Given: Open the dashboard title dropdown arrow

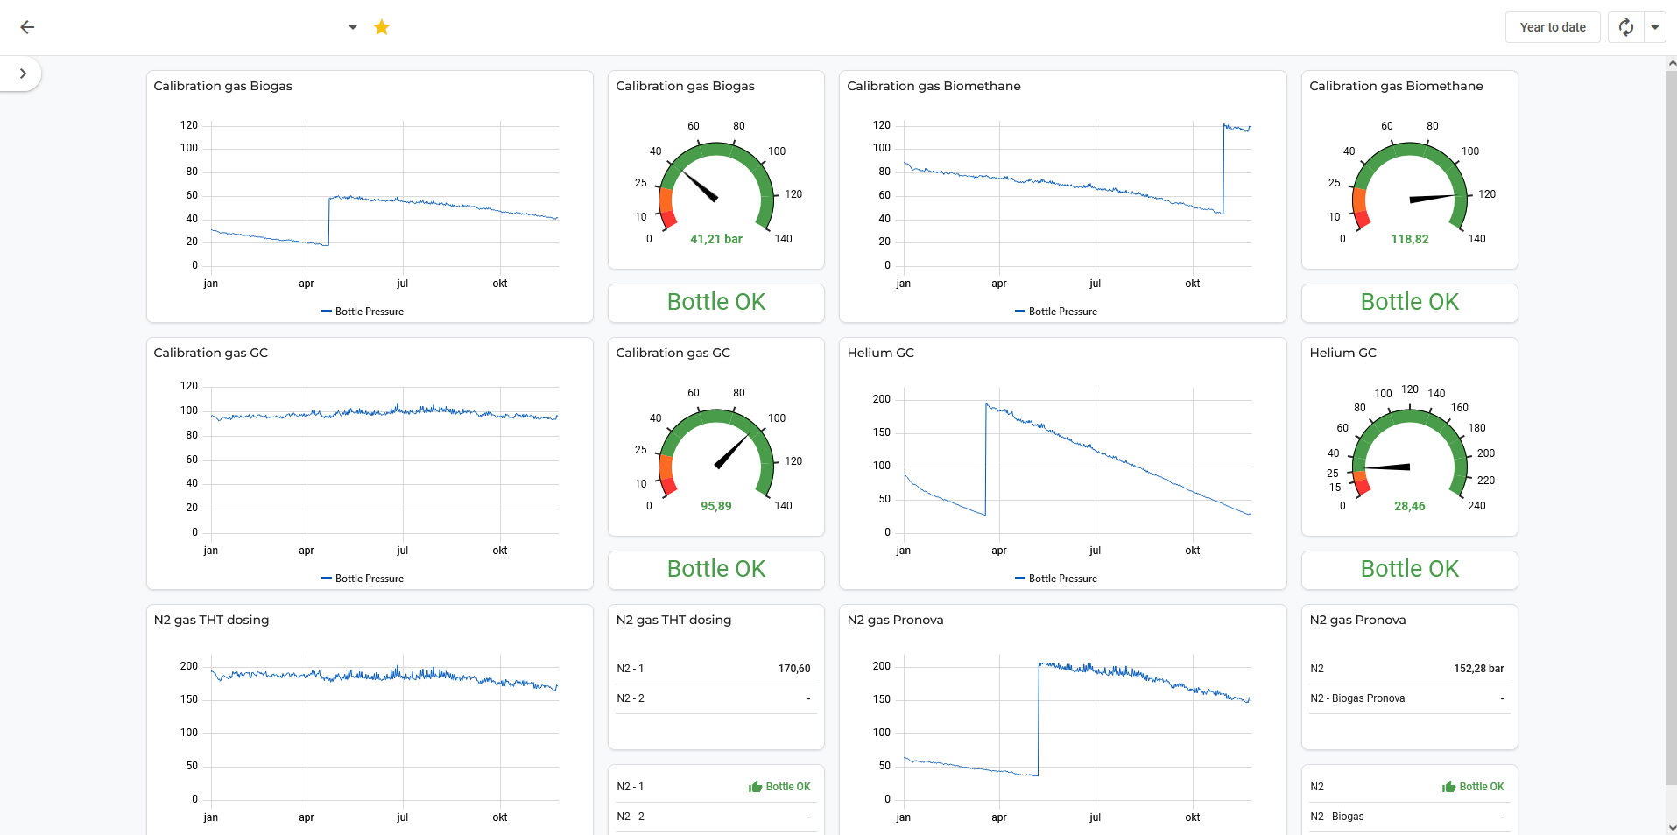Looking at the screenshot, I should (353, 27).
